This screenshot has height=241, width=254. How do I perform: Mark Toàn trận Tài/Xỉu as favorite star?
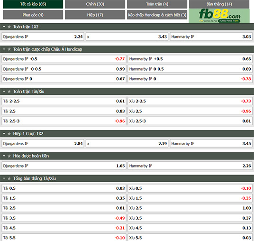click(9, 92)
